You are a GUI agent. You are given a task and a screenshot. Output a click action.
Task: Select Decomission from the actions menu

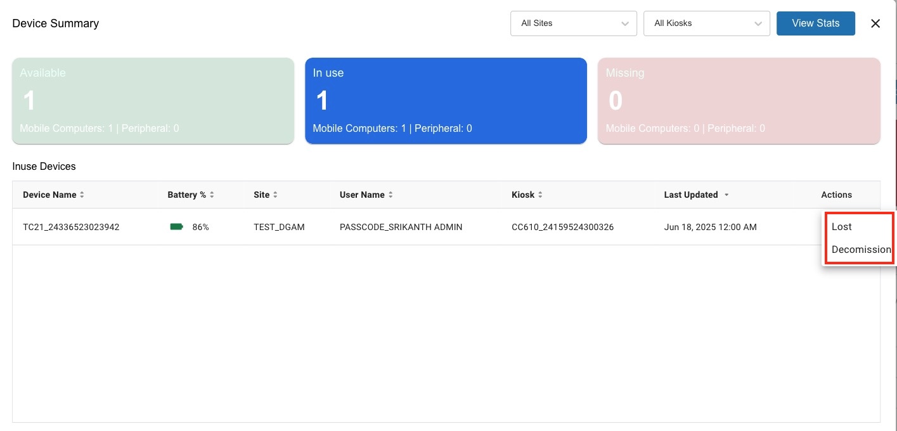(861, 250)
